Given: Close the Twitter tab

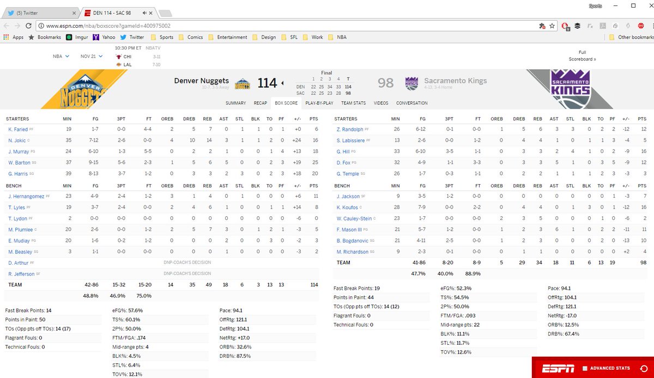Looking at the screenshot, I should coord(74,13).
